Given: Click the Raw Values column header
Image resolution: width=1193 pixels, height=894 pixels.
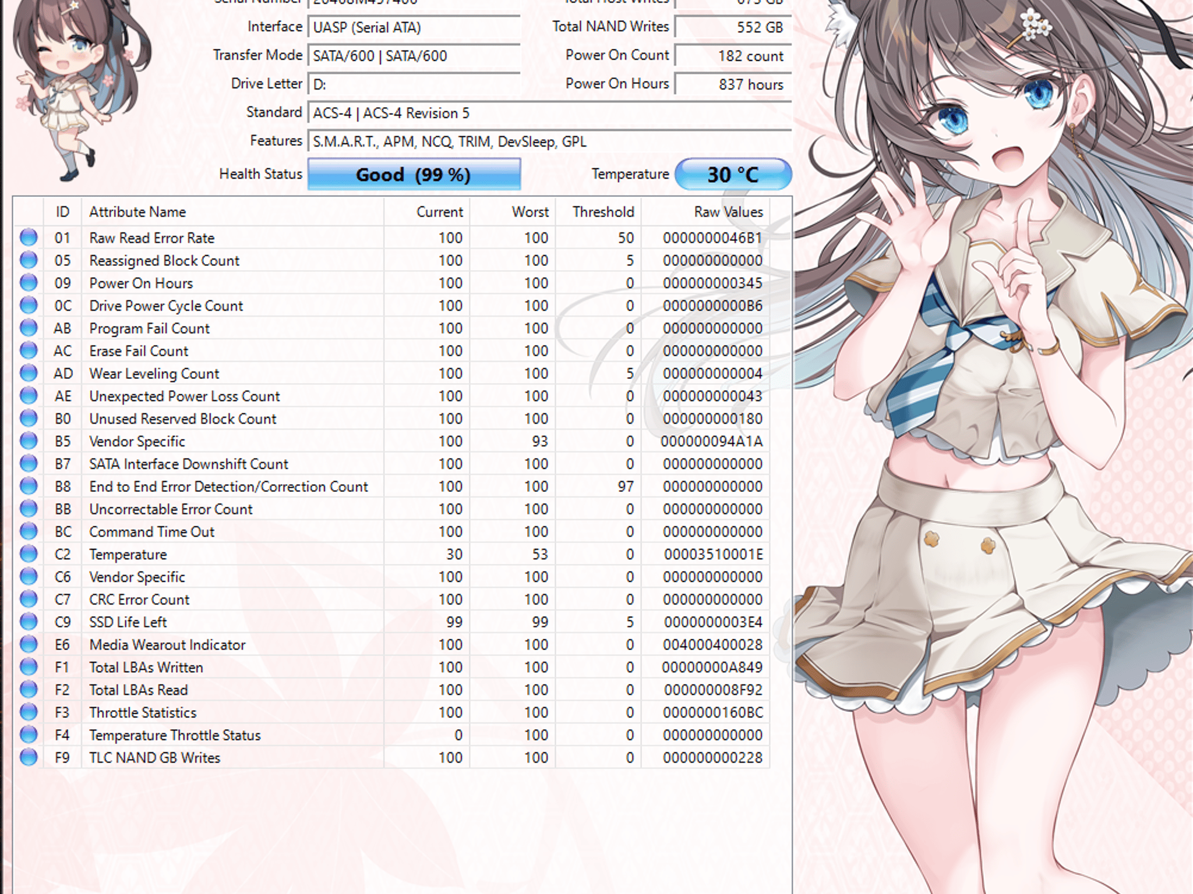Looking at the screenshot, I should pos(705,212).
